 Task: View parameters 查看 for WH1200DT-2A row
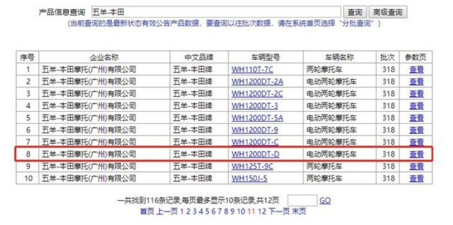coord(416,82)
